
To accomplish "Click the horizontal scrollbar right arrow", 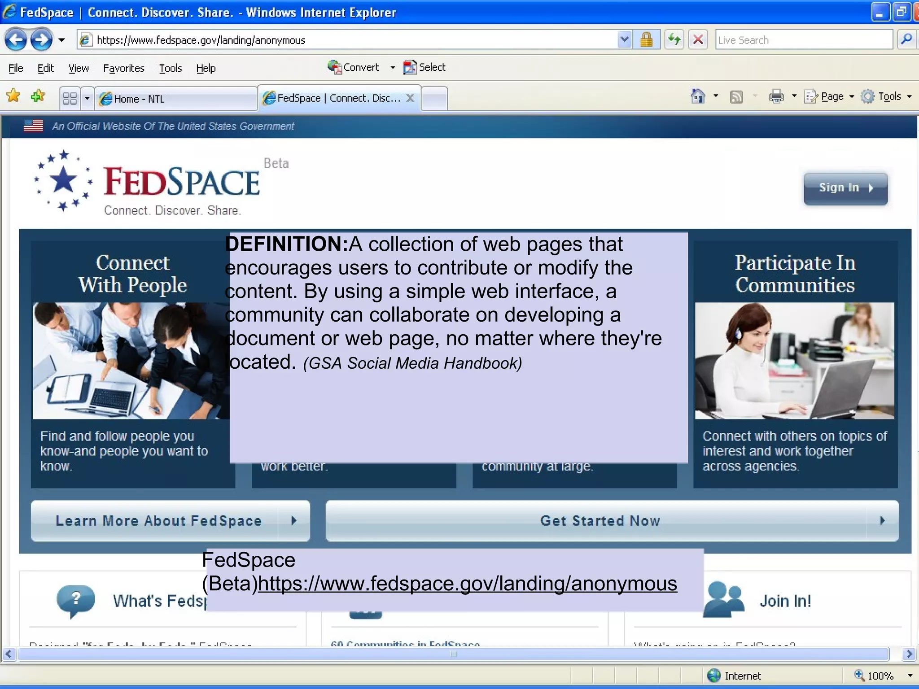I will [x=909, y=654].
